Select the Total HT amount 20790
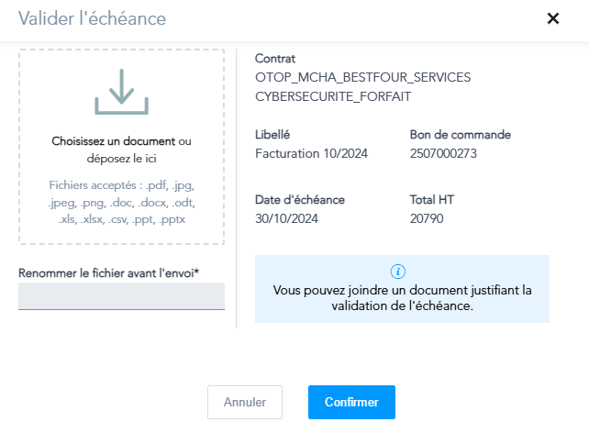 click(428, 218)
